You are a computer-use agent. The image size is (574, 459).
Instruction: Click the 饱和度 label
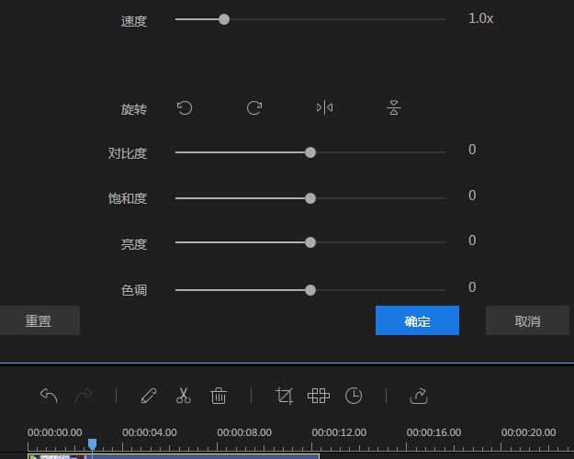(128, 198)
